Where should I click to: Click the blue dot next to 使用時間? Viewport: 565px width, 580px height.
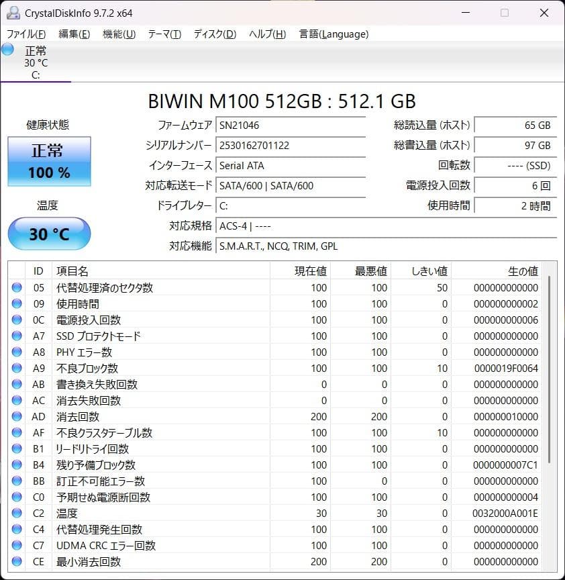point(17,304)
